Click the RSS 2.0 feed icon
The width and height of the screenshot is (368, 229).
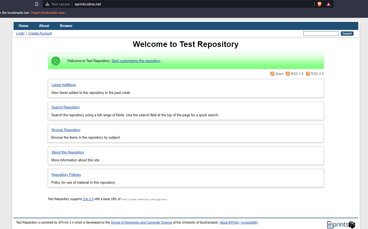coord(308,74)
